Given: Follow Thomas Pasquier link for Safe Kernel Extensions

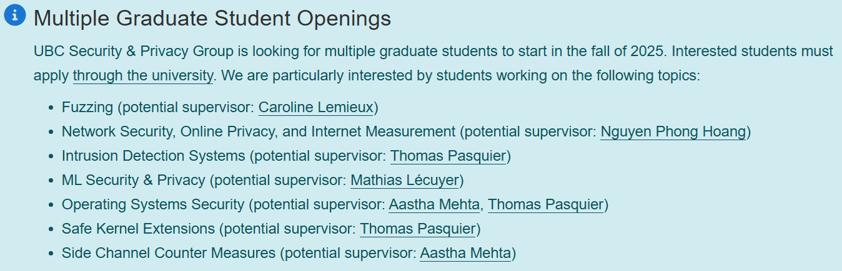Looking at the screenshot, I should tap(418, 229).
